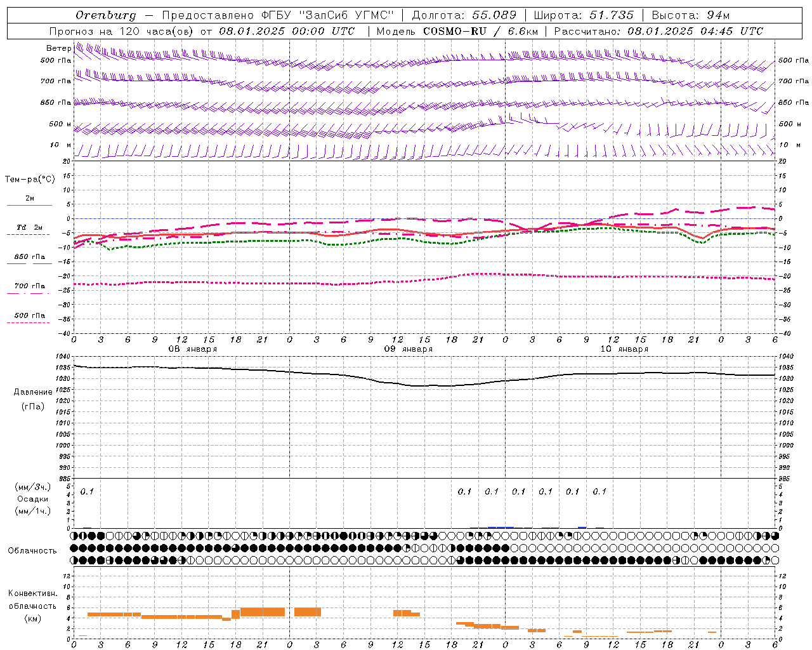This screenshot has height=650, width=812.
Task: Click the "08 января" date label
Action: click(192, 349)
